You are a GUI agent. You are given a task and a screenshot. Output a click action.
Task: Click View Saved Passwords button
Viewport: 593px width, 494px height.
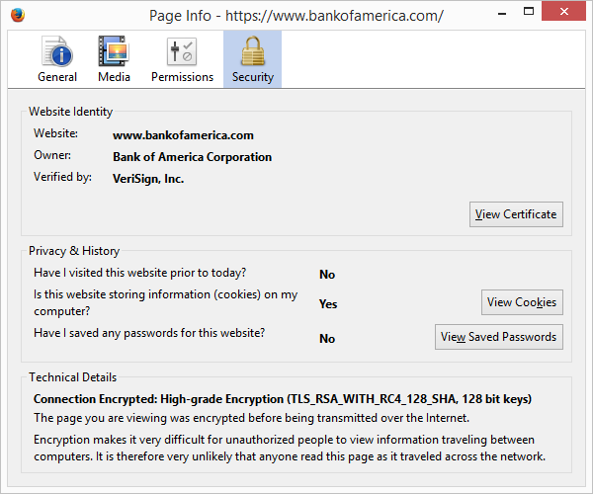(x=499, y=337)
